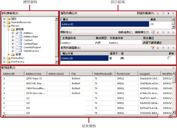
Task: Expand the Address table columns
Action: pos(13,33)
